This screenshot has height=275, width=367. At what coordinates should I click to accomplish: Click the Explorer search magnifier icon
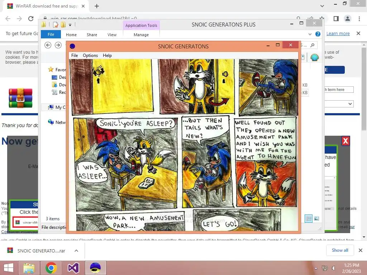(x=312, y=45)
